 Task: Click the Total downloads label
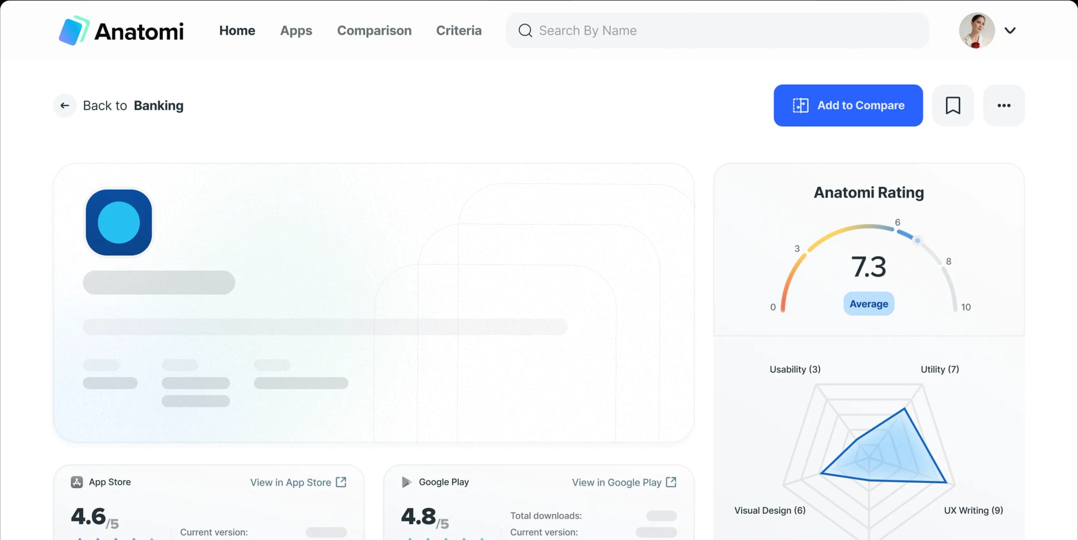(x=546, y=516)
